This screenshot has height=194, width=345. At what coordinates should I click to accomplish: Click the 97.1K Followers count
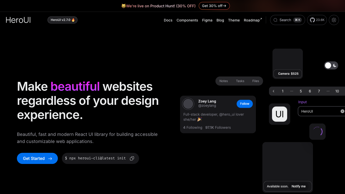[218, 128]
